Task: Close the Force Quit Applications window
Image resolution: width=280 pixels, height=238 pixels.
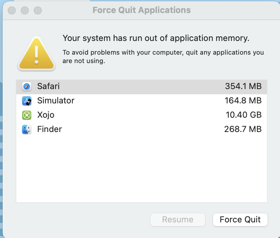Action: click(12, 10)
